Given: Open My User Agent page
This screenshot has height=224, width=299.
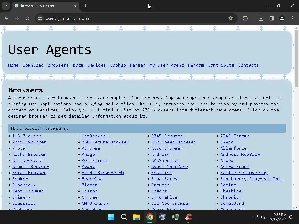Looking at the screenshot, I should pyautogui.click(x=167, y=65).
